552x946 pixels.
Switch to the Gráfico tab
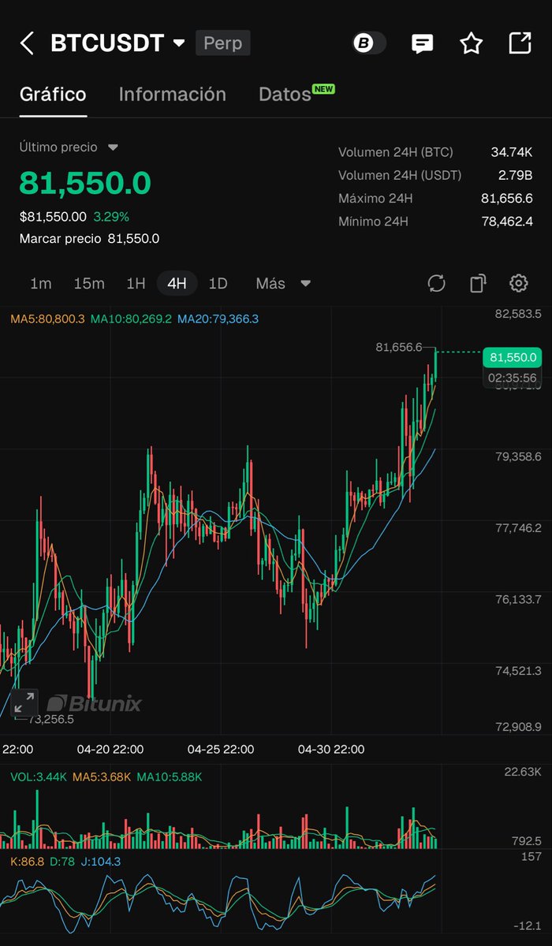[x=53, y=95]
